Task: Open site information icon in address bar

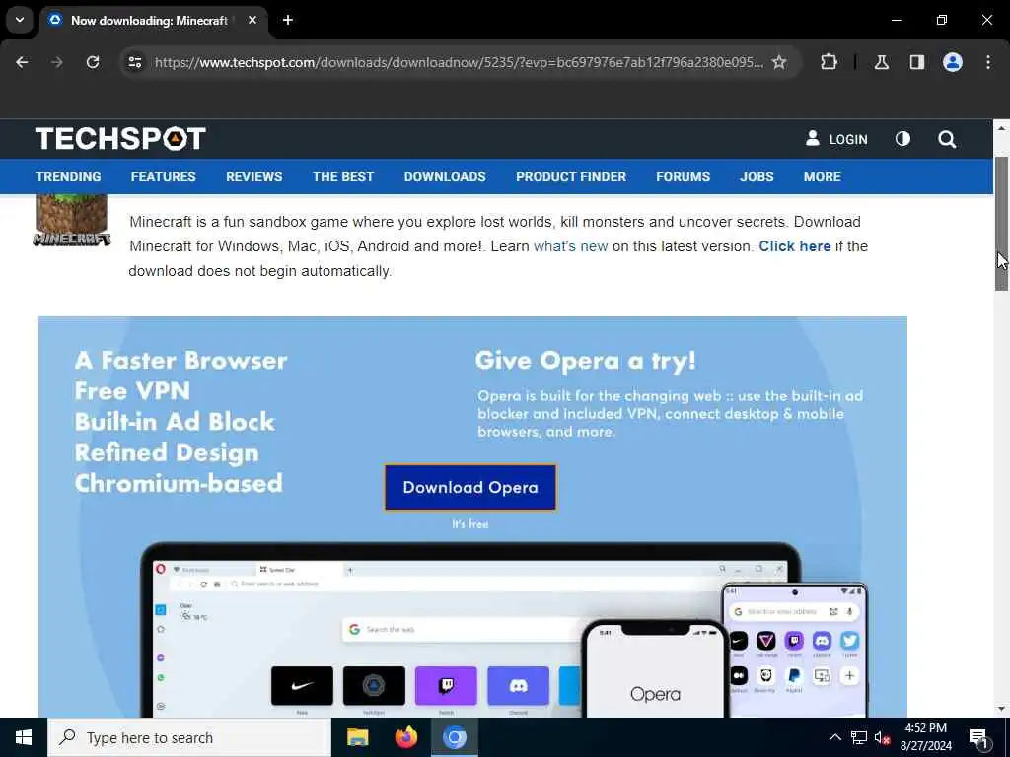Action: [x=135, y=62]
